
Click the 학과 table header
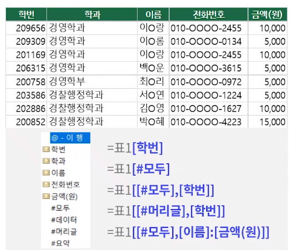point(92,14)
